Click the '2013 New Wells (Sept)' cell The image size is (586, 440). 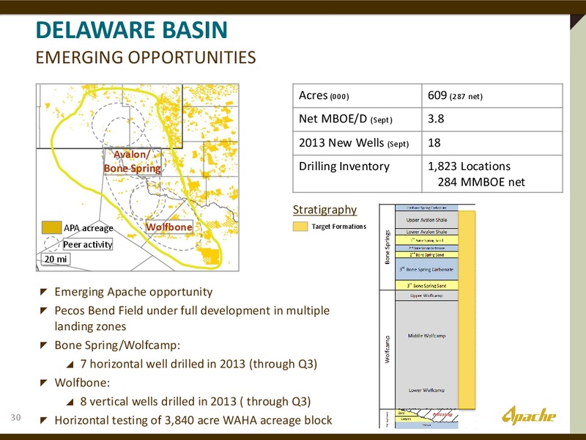[x=357, y=143]
